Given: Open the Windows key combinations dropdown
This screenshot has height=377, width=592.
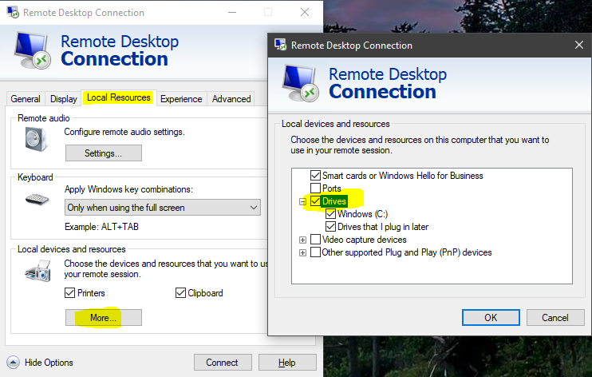Looking at the screenshot, I should (163, 208).
